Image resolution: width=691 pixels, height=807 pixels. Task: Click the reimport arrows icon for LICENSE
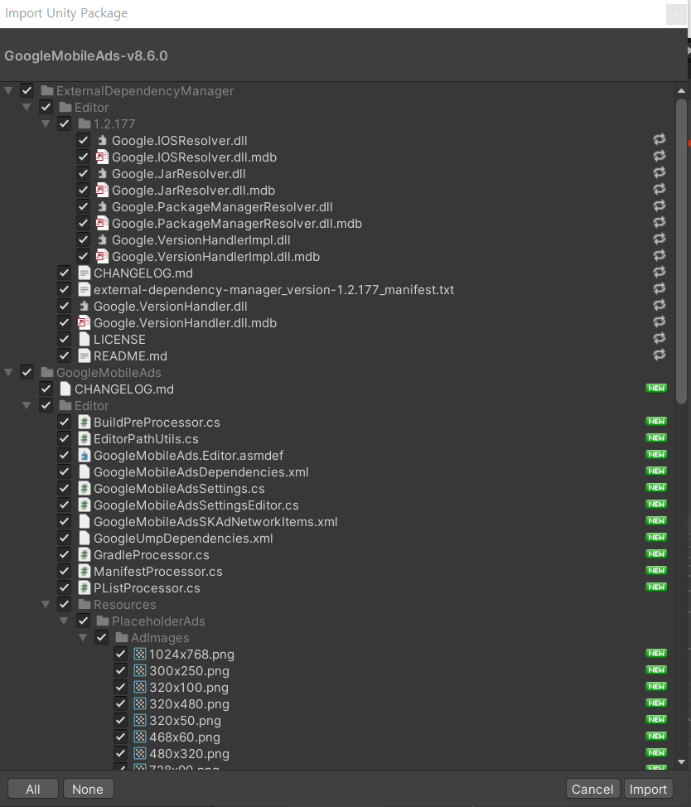(x=659, y=339)
